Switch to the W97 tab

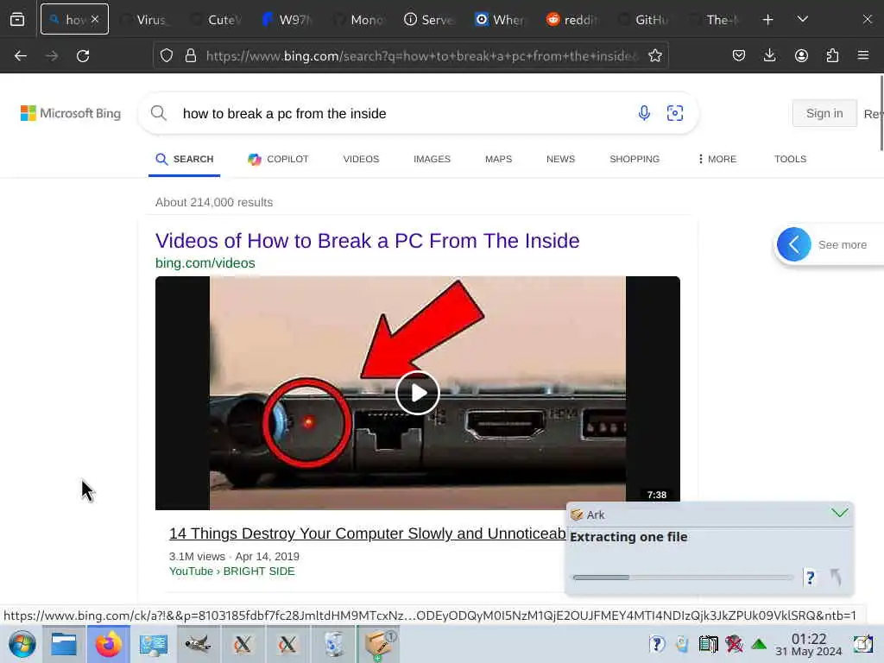click(288, 20)
